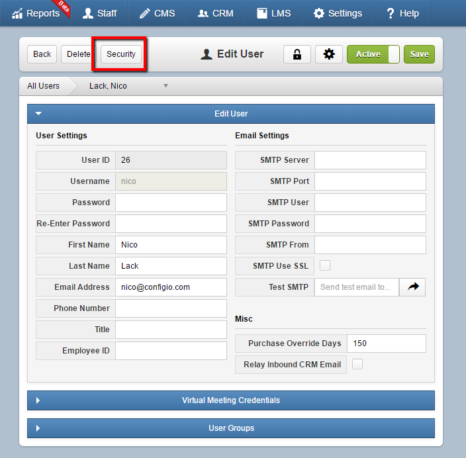Click the Employee ID field
The width and height of the screenshot is (466, 458).
(x=171, y=351)
